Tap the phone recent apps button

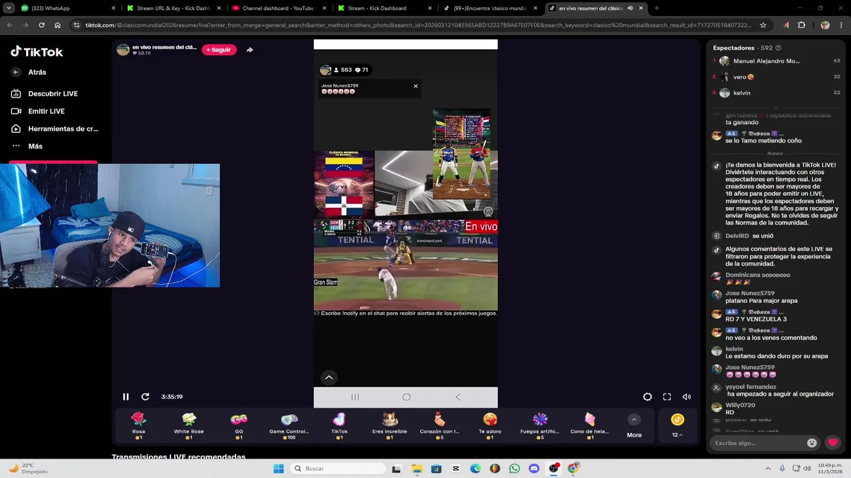[x=355, y=397]
